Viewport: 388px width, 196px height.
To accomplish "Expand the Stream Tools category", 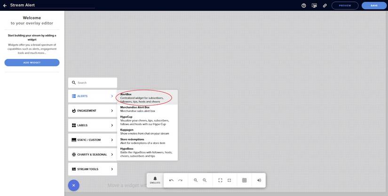I will tap(93, 169).
